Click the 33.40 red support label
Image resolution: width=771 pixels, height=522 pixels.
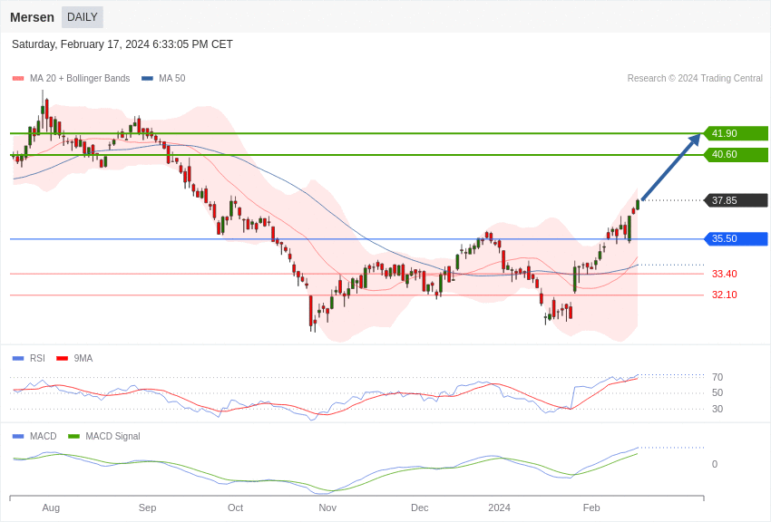click(724, 274)
